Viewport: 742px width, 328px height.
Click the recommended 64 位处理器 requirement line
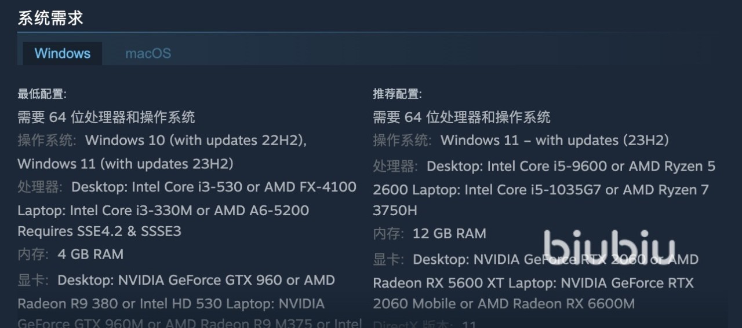tap(461, 117)
